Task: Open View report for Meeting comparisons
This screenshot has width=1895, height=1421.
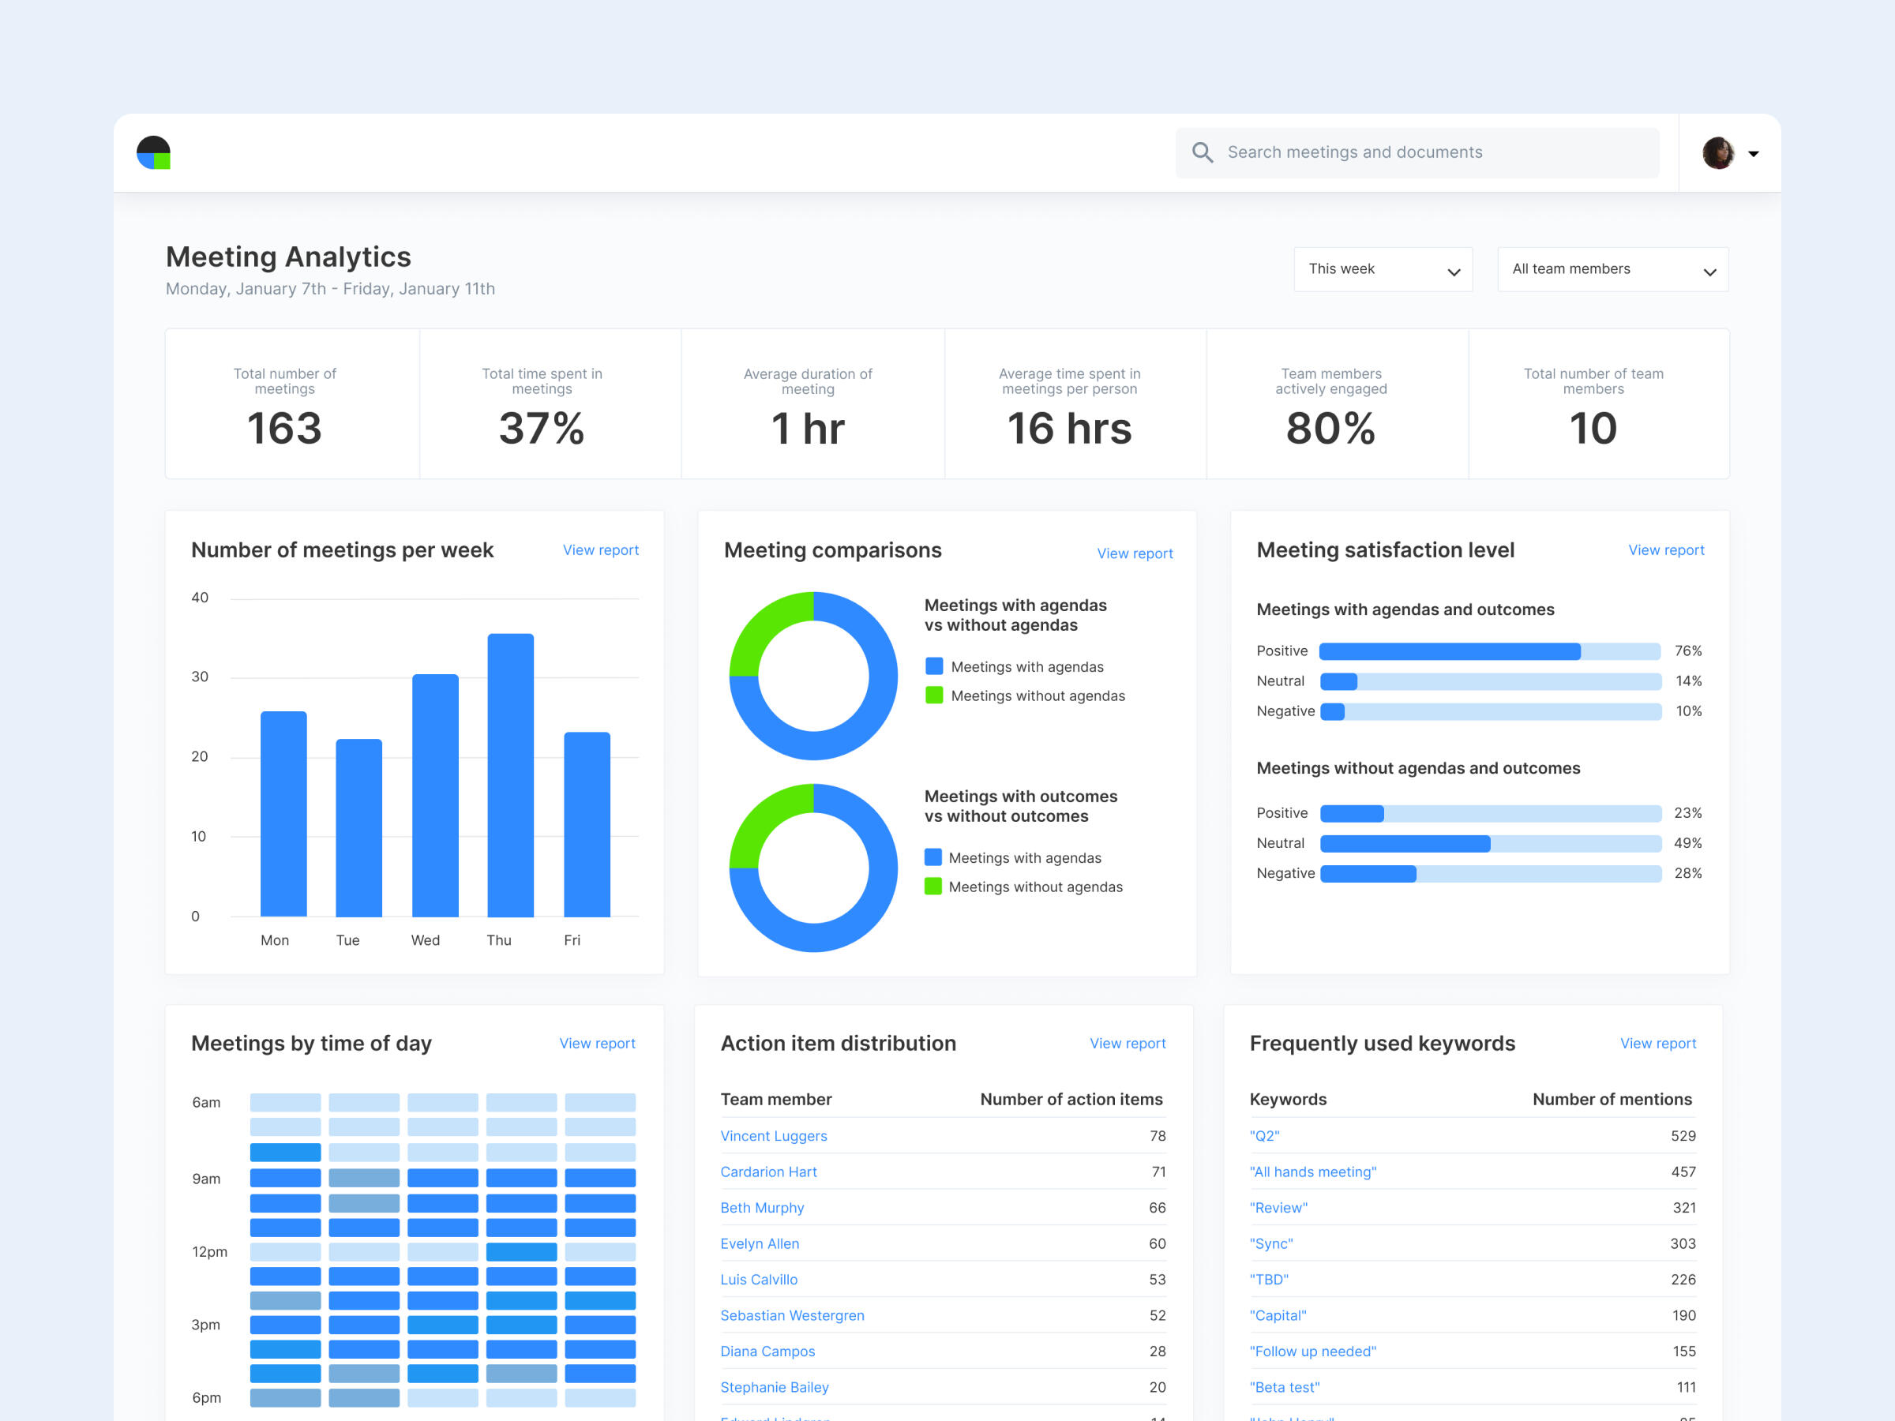Action: [x=1135, y=553]
